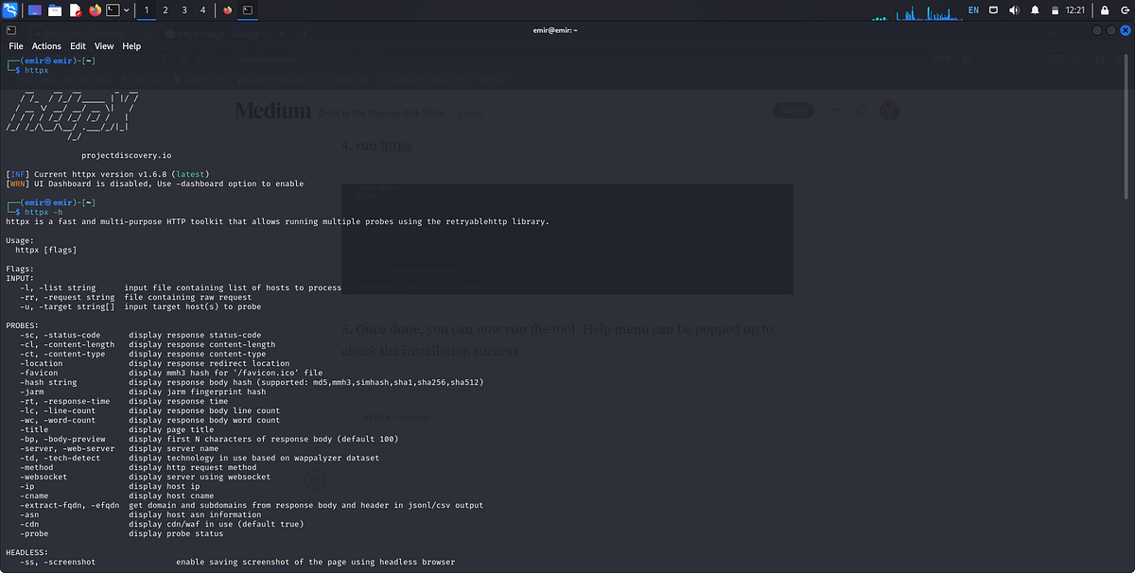Open the file manager from the panel

click(55, 10)
